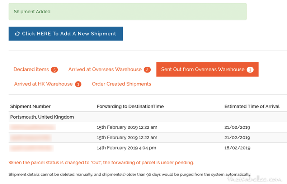Click the badge showing 5 declared items

click(x=55, y=70)
